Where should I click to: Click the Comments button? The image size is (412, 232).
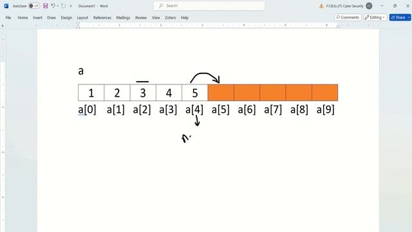click(x=348, y=17)
